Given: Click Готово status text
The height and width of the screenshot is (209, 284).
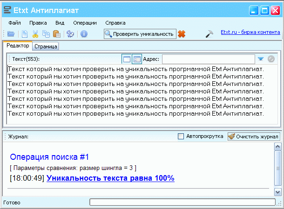Looking at the screenshot, I should pos(12,202).
